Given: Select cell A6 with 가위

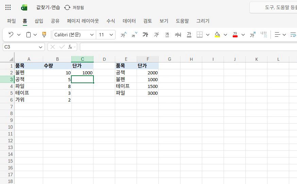Looking at the screenshot, I should (x=29, y=100).
